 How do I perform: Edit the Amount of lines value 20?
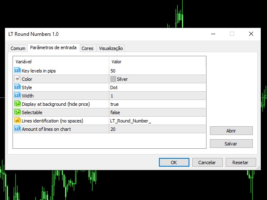point(157,129)
